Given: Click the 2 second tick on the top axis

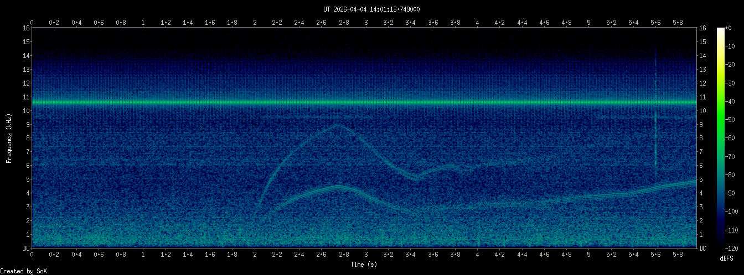Looking at the screenshot, I should 255,23.
